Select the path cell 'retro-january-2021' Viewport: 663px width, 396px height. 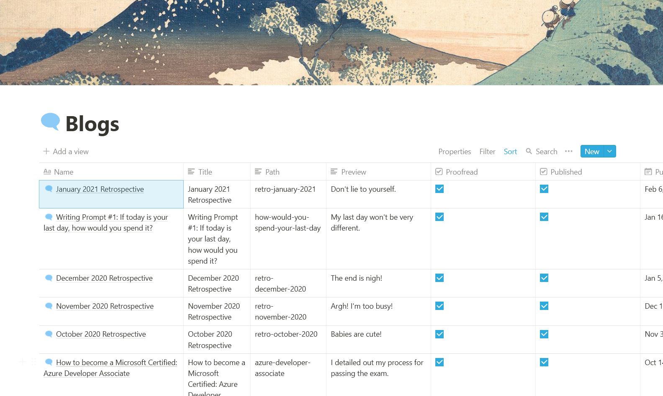pos(288,194)
